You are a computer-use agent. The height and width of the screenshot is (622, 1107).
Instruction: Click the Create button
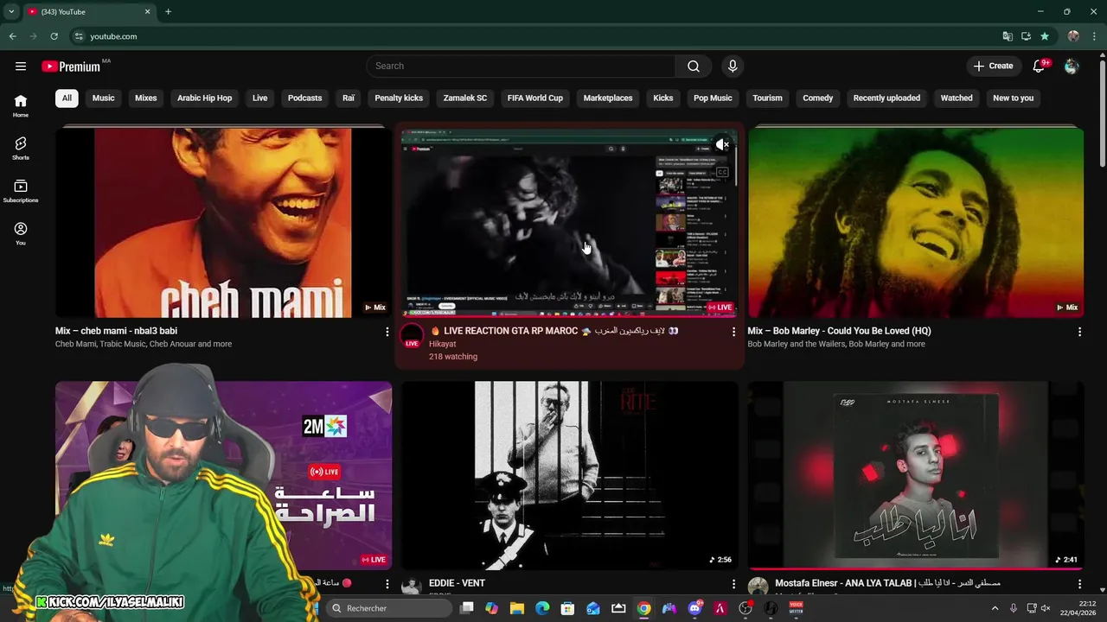click(993, 66)
